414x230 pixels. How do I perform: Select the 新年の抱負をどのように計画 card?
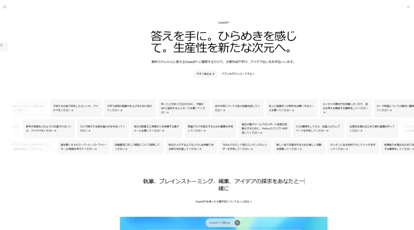[49, 128]
